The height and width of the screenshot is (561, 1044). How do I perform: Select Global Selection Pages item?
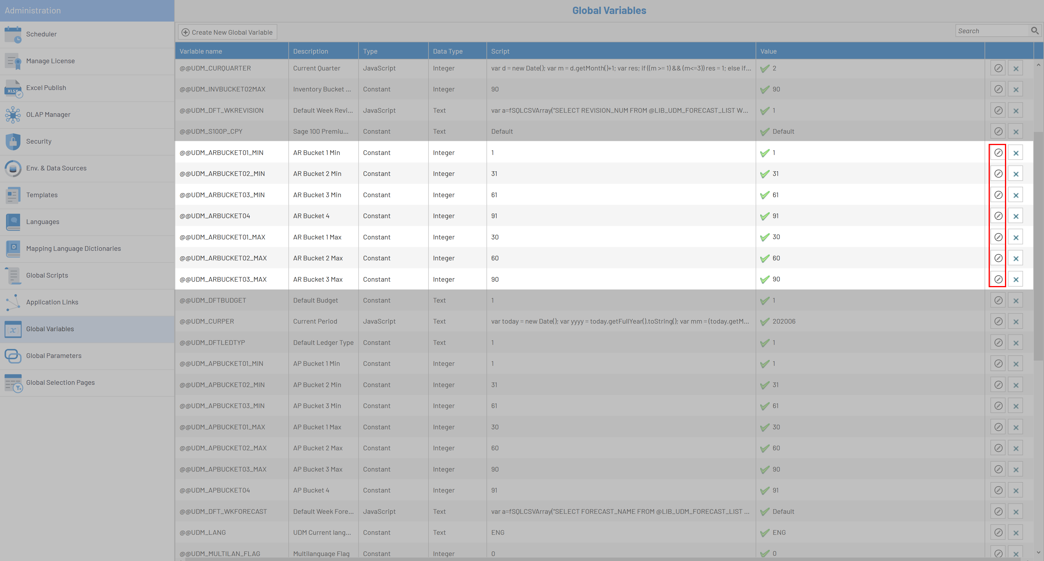click(x=60, y=382)
